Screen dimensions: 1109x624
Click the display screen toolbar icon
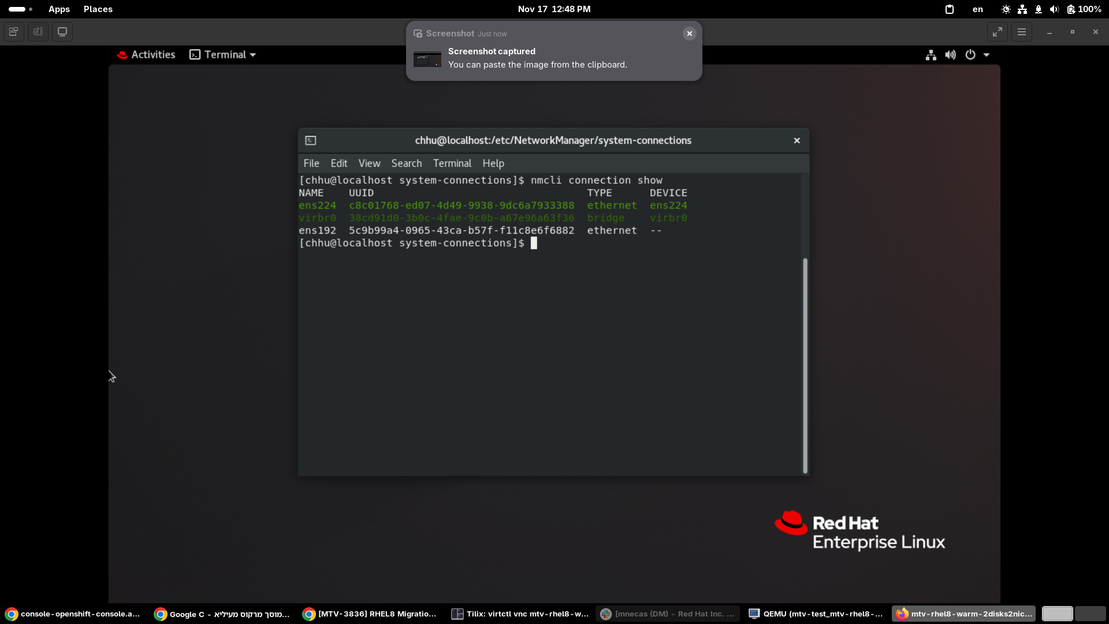click(x=62, y=32)
